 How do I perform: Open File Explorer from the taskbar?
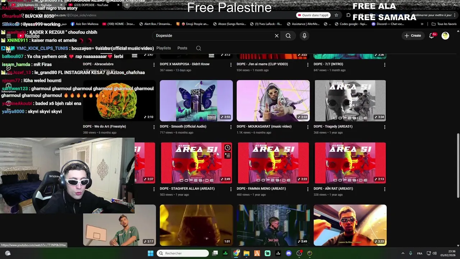point(247,253)
